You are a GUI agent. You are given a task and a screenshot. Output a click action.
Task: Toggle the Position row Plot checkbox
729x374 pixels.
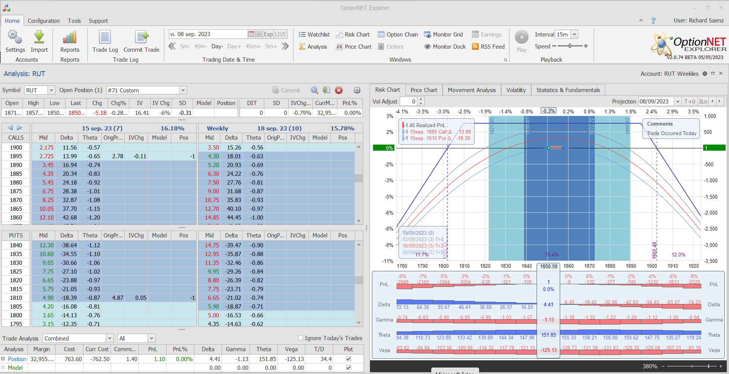point(348,359)
